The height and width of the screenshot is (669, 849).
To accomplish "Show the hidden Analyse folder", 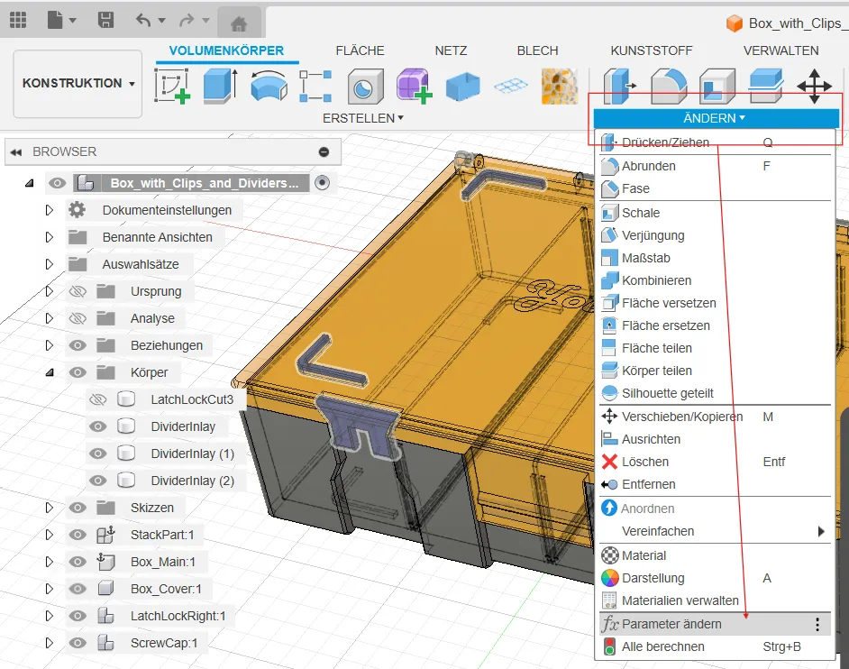I will [78, 318].
